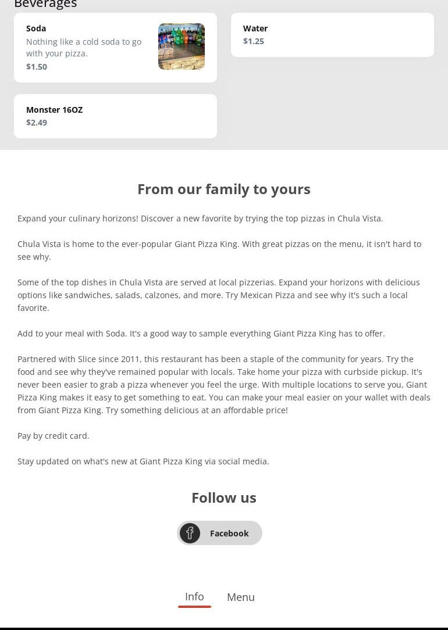This screenshot has height=630, width=448.
Task: Click the $1.25 Water price
Action: (x=254, y=41)
